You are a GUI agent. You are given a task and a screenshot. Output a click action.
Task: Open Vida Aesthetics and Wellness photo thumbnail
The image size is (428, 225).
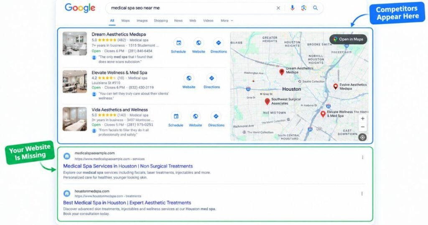pos(75,119)
